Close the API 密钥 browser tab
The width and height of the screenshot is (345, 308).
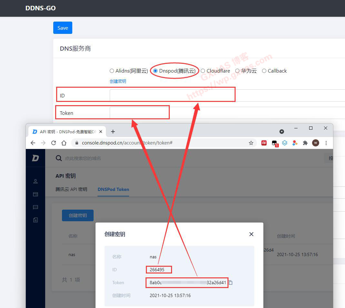[x=101, y=132]
